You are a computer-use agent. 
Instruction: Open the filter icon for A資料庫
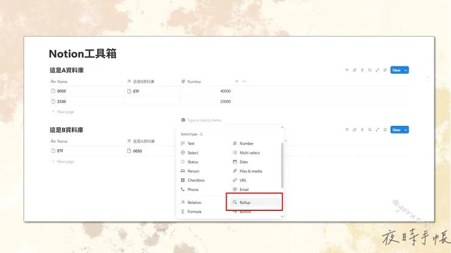coord(347,70)
